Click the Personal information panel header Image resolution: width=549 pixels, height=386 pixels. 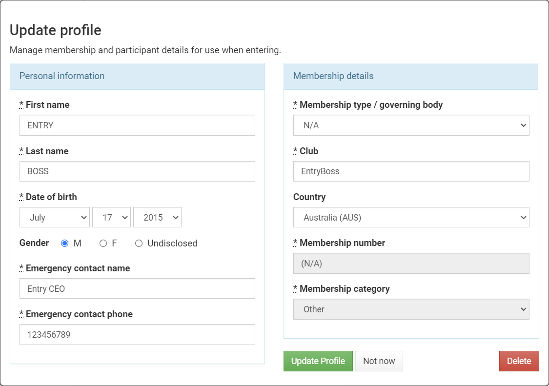(61, 76)
